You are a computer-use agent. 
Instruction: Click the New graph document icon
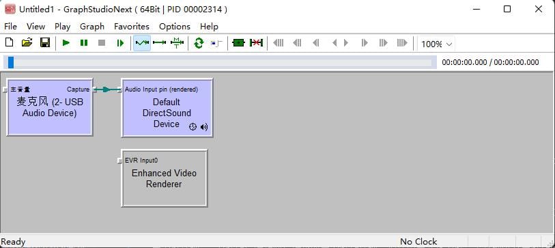[9, 43]
